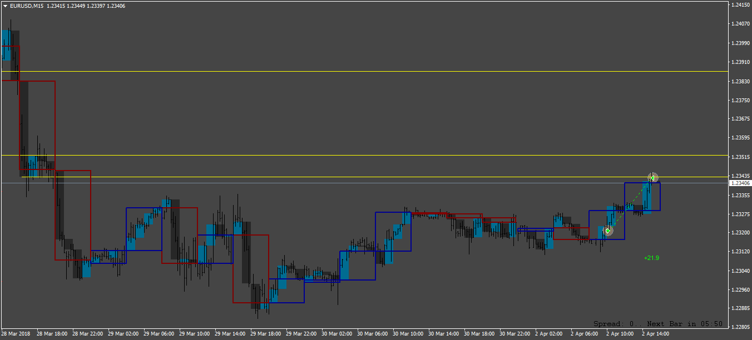
Task: Click the 29 Mar 14:00 time label
Action: 230,334
